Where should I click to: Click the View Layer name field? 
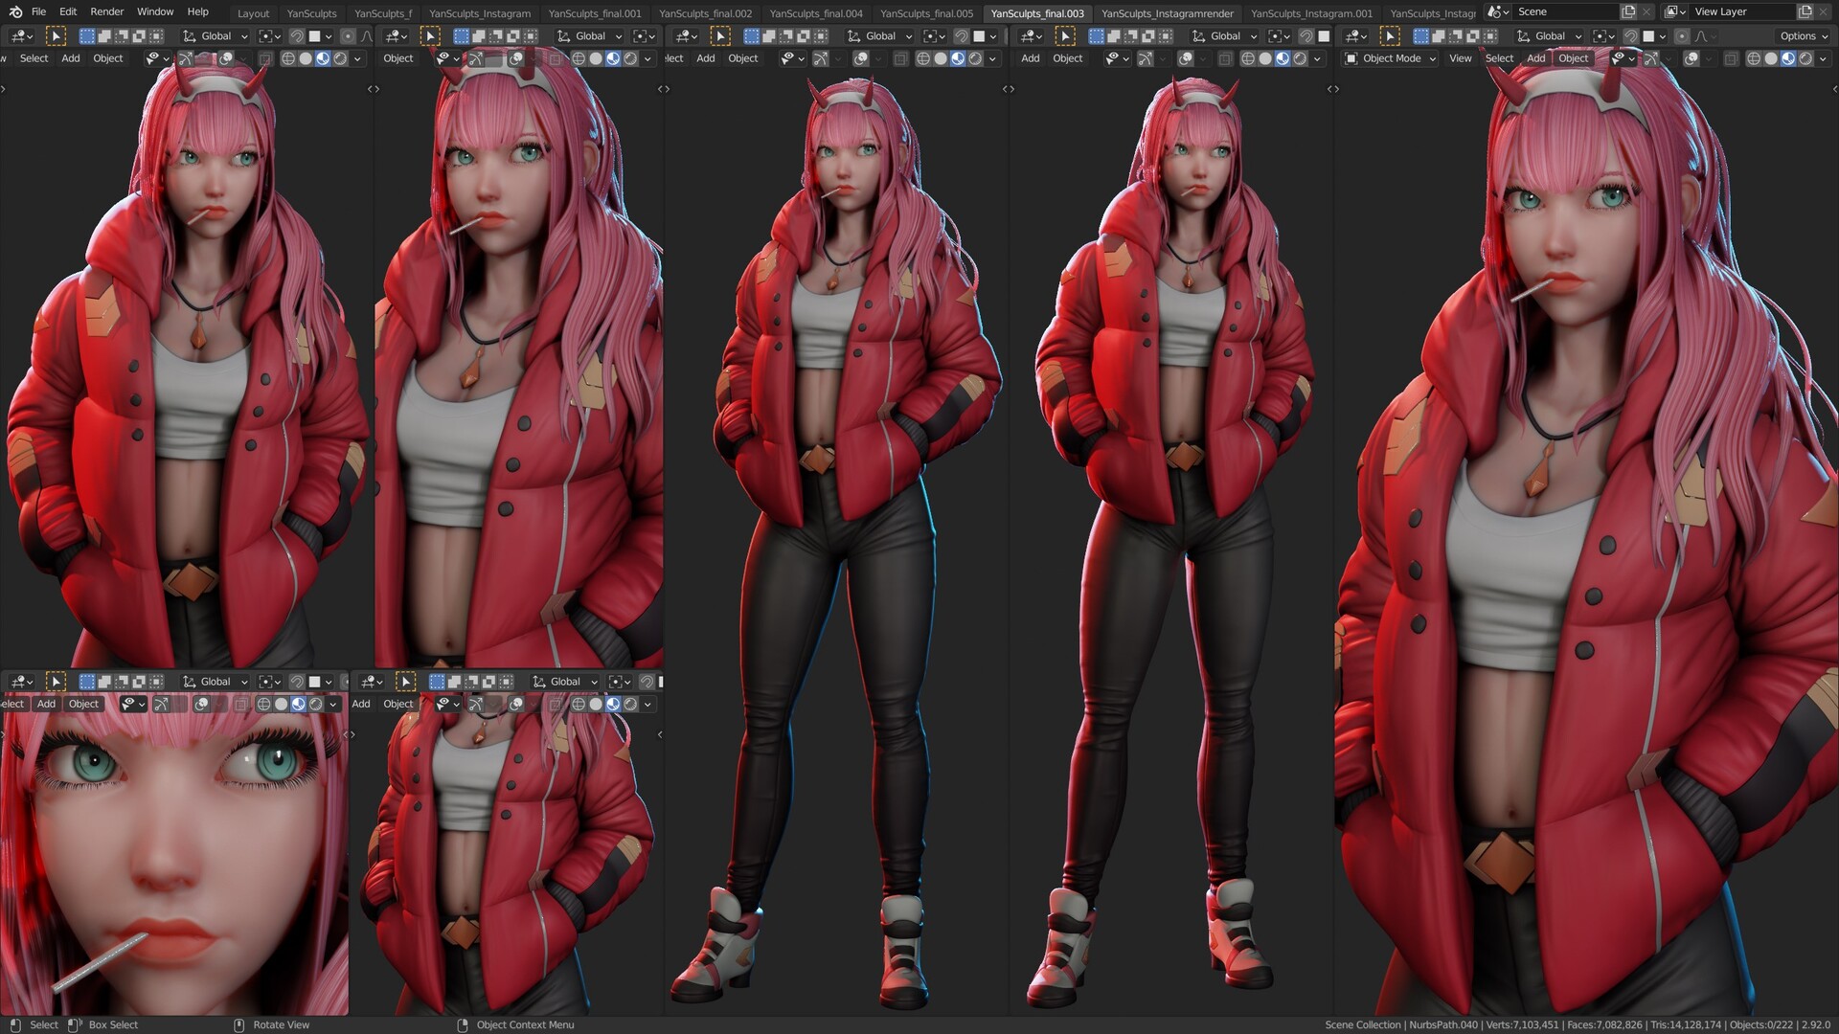coord(1743,11)
